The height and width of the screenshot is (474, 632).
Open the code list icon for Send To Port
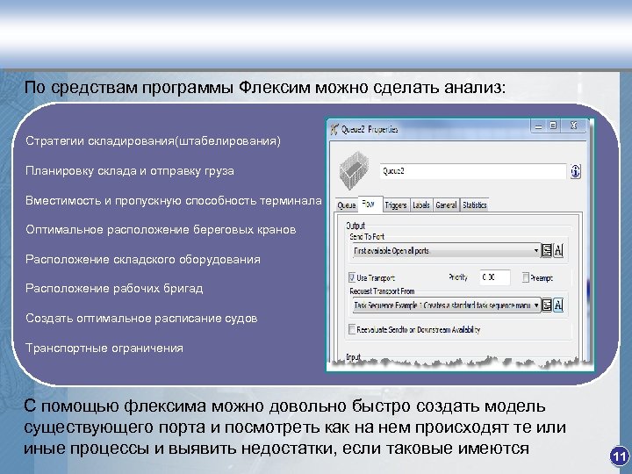(x=547, y=251)
